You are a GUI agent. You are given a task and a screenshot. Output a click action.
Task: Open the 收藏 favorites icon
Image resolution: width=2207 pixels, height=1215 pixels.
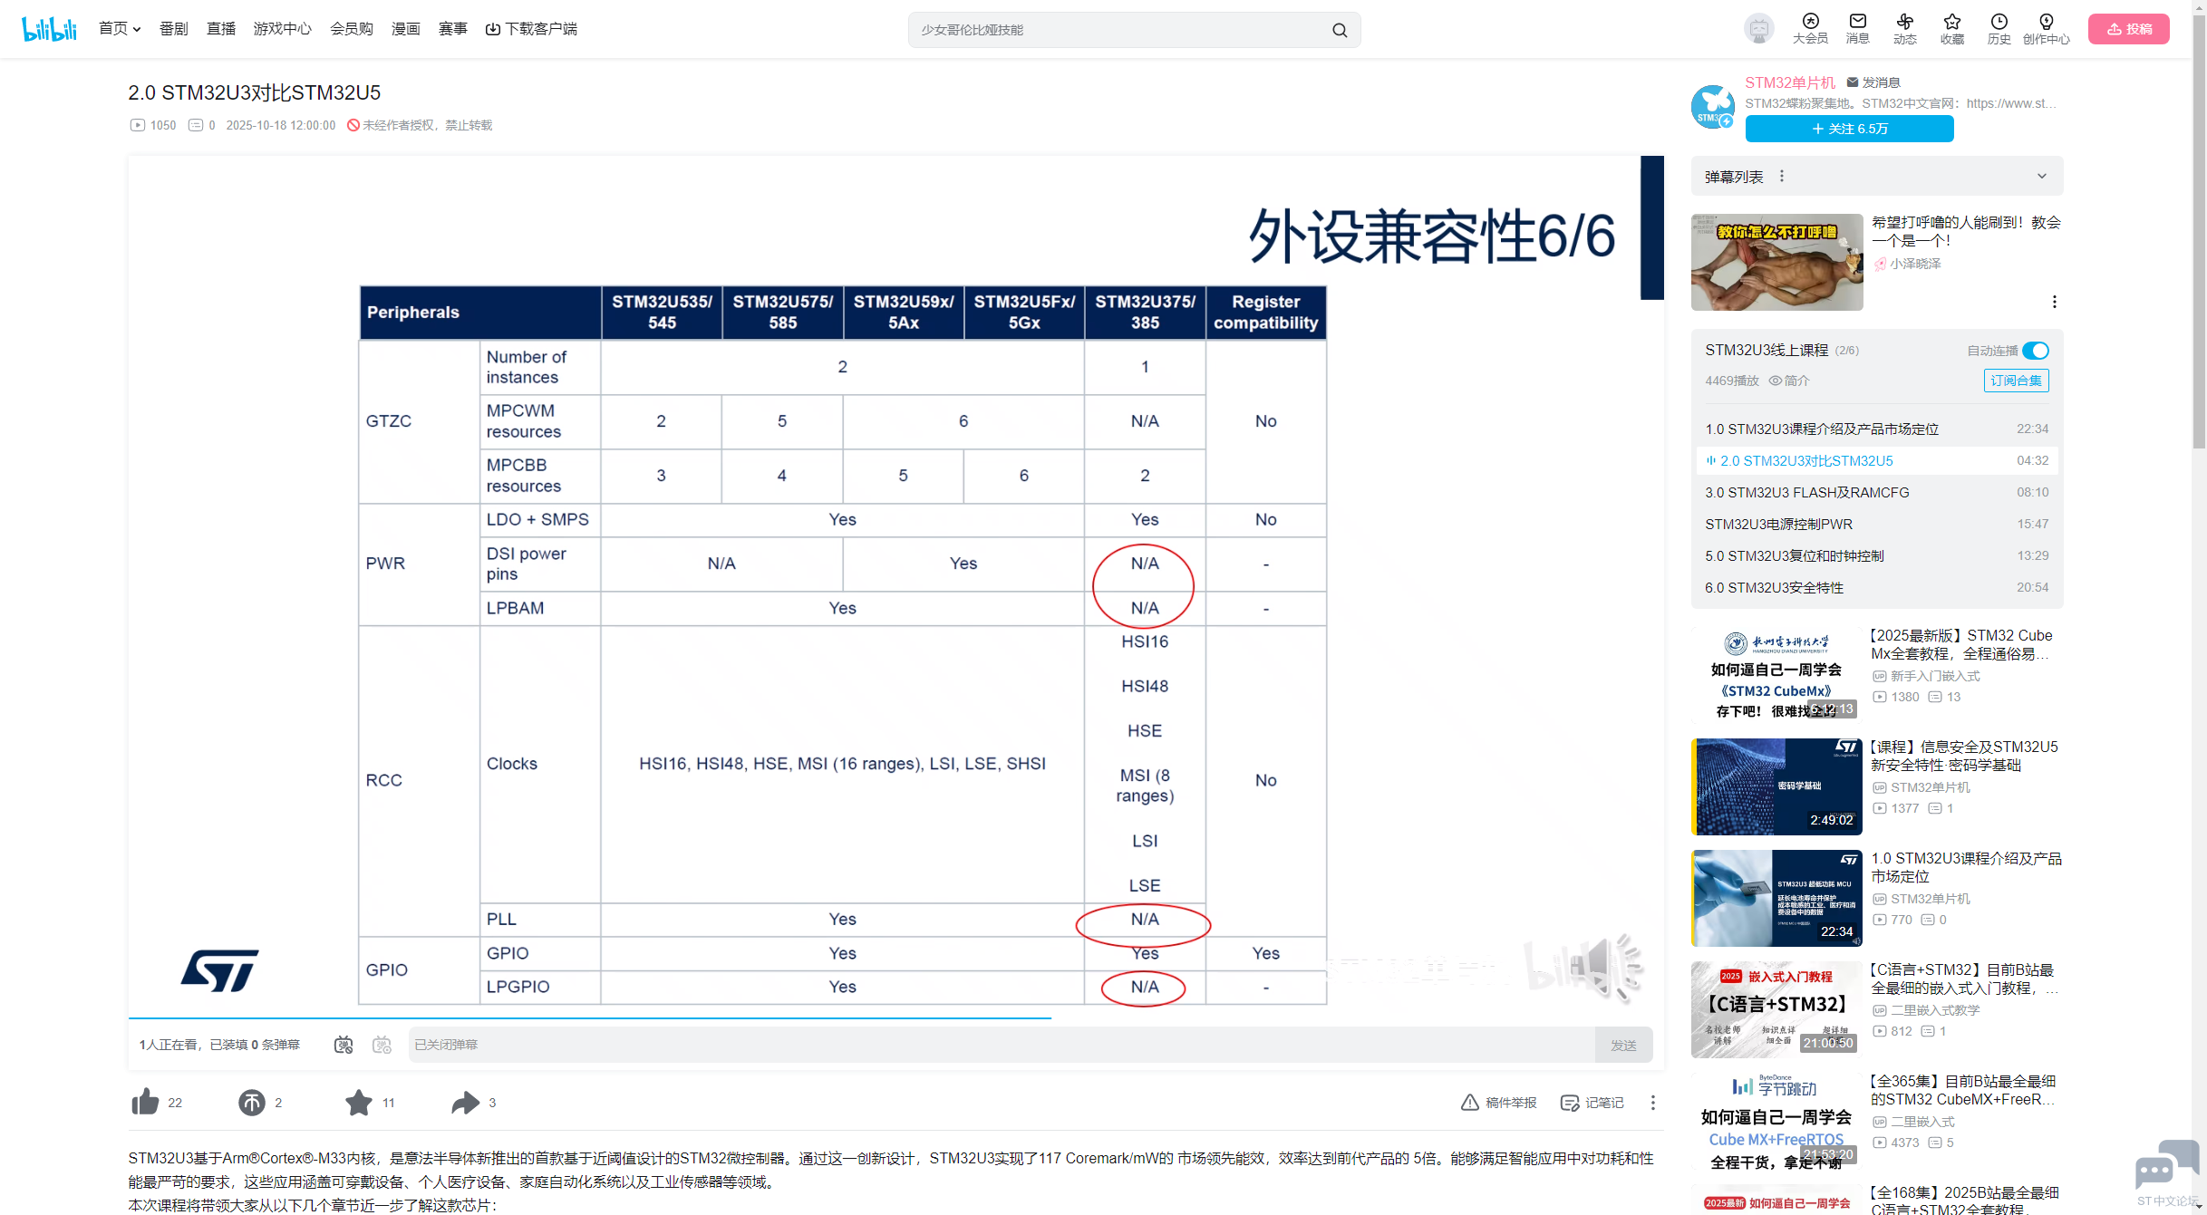[1951, 28]
